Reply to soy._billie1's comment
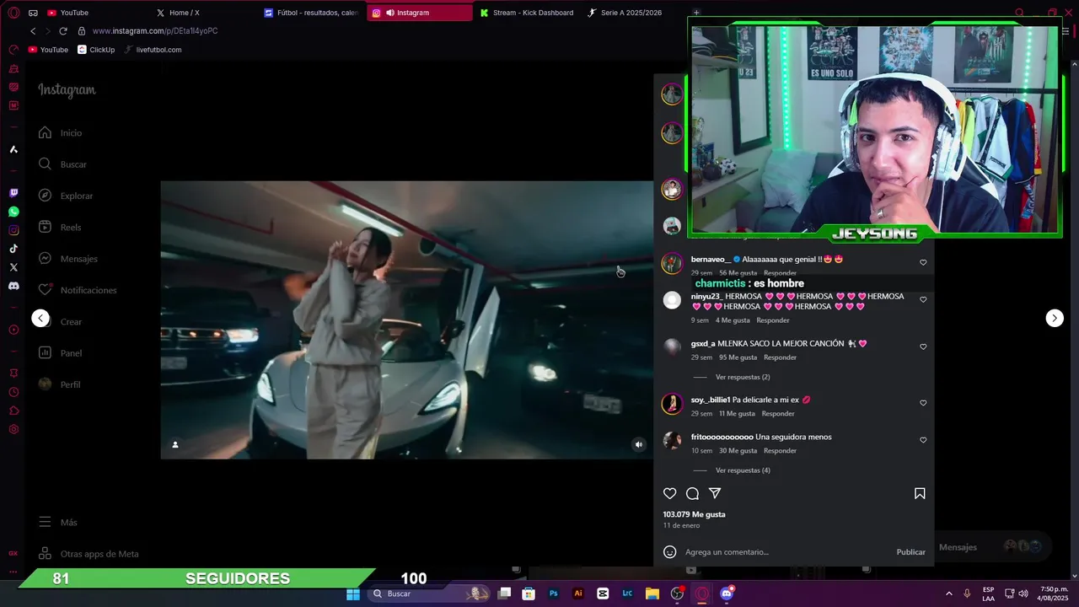 (778, 414)
